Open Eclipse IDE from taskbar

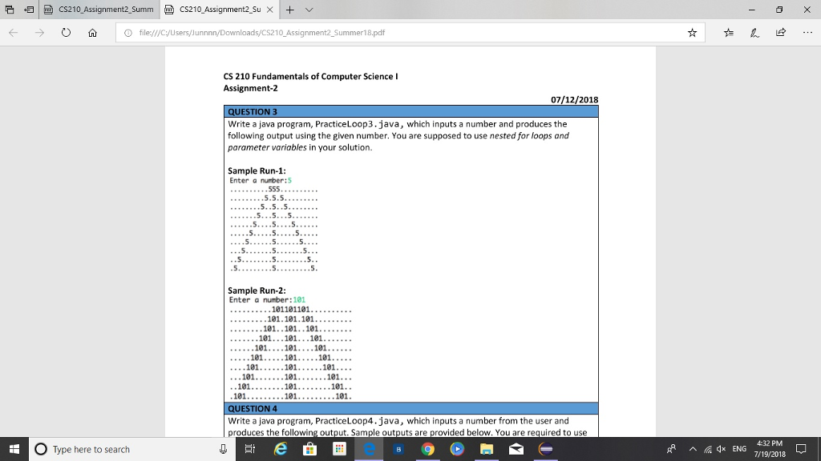click(545, 449)
